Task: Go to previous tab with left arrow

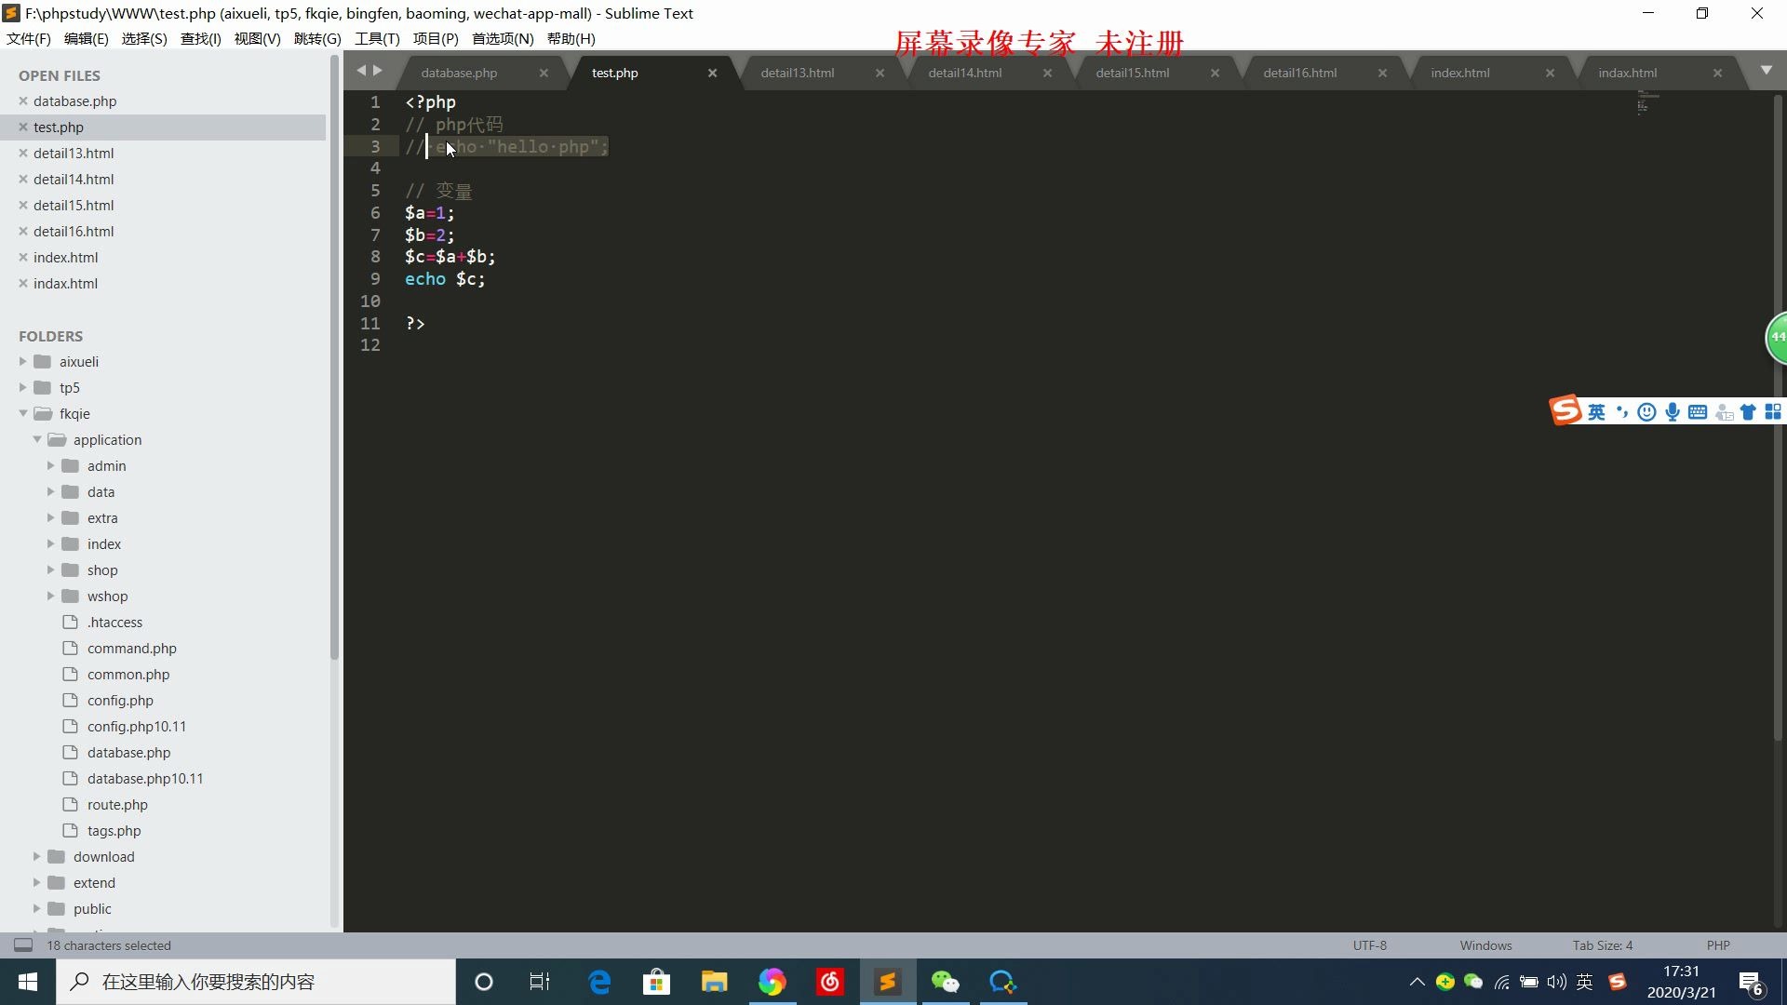Action: click(361, 71)
